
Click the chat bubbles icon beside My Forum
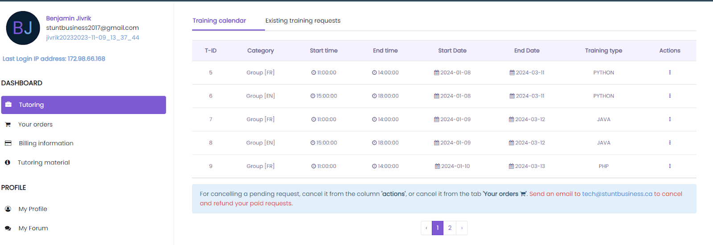click(8, 228)
